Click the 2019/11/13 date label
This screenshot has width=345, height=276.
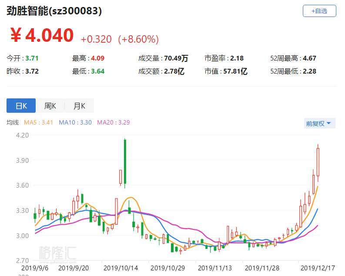(215, 268)
